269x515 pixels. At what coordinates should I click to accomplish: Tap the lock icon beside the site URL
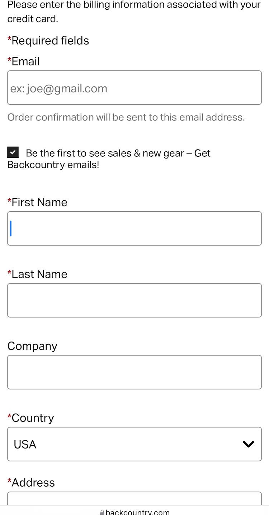click(102, 512)
